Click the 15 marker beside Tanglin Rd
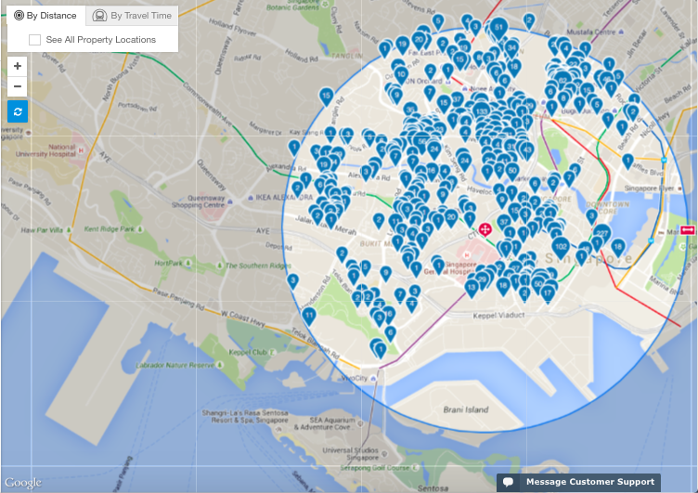Image resolution: width=698 pixels, height=493 pixels. [327, 97]
